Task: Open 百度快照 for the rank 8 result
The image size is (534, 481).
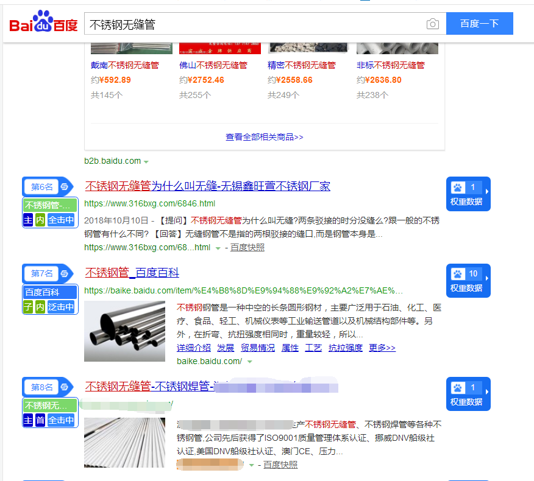Action: pyautogui.click(x=280, y=465)
